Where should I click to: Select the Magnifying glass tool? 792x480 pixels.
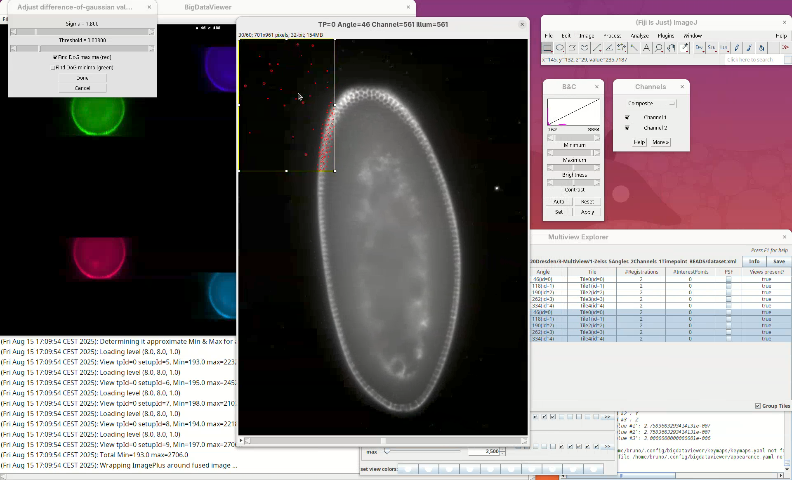[x=659, y=48]
